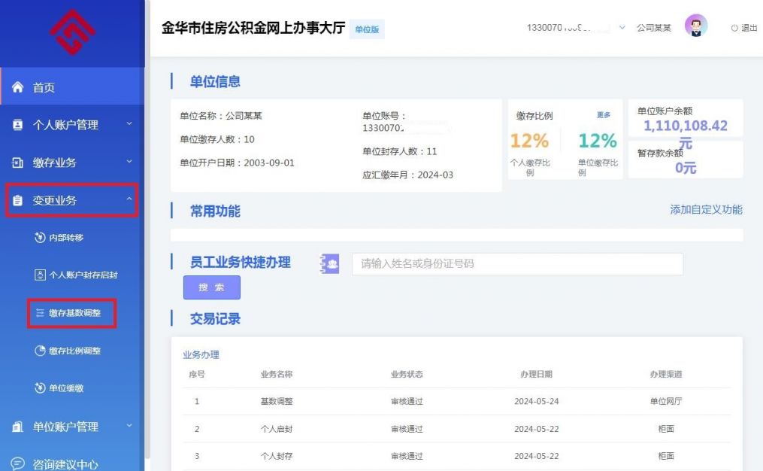Click the blue employee badge icon beside 员工业务快捷办理
Screen dimensions: 763x471
tap(328, 263)
